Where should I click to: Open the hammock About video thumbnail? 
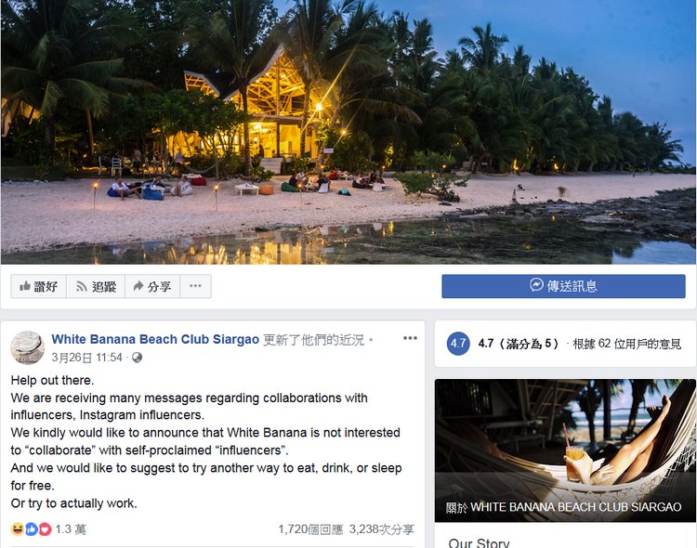(x=565, y=450)
